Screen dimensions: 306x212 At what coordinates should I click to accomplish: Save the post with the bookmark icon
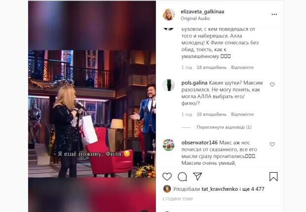pyautogui.click(x=273, y=177)
